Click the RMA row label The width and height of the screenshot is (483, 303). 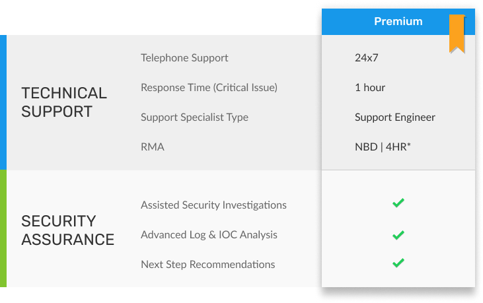[x=152, y=147]
